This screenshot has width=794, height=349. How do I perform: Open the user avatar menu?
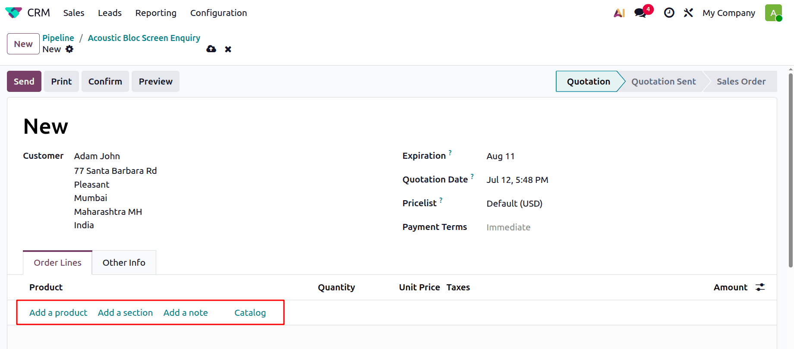(x=773, y=13)
